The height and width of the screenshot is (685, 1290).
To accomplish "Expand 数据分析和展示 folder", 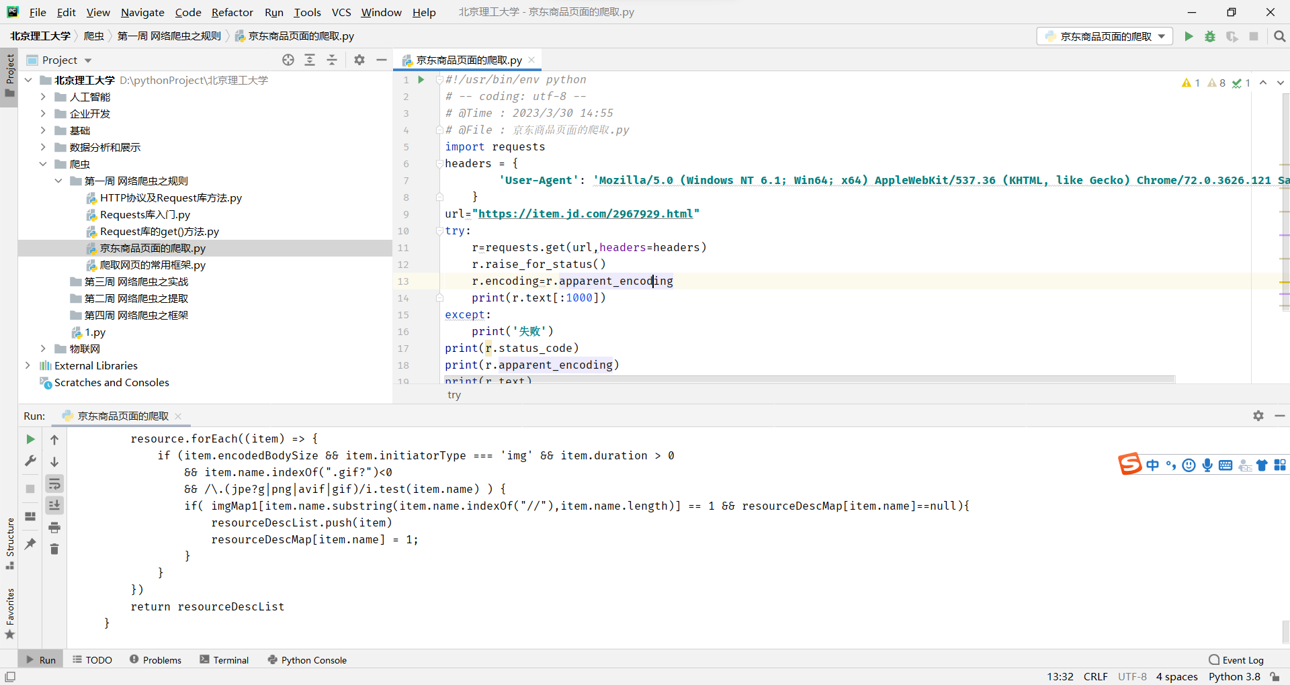I will pyautogui.click(x=43, y=147).
